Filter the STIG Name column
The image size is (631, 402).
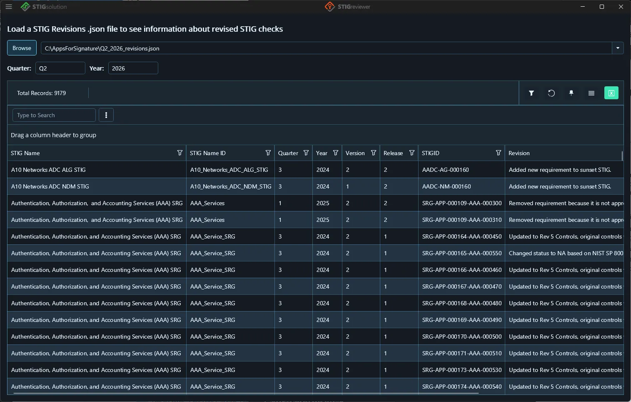180,153
